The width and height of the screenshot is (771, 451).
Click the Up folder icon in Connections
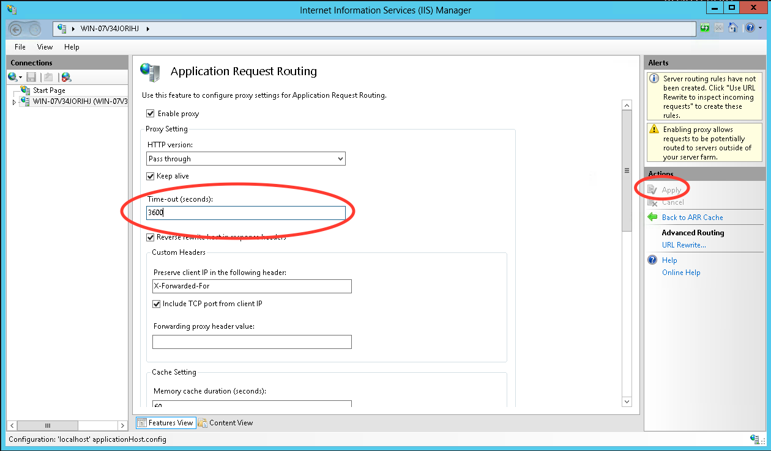pos(48,77)
